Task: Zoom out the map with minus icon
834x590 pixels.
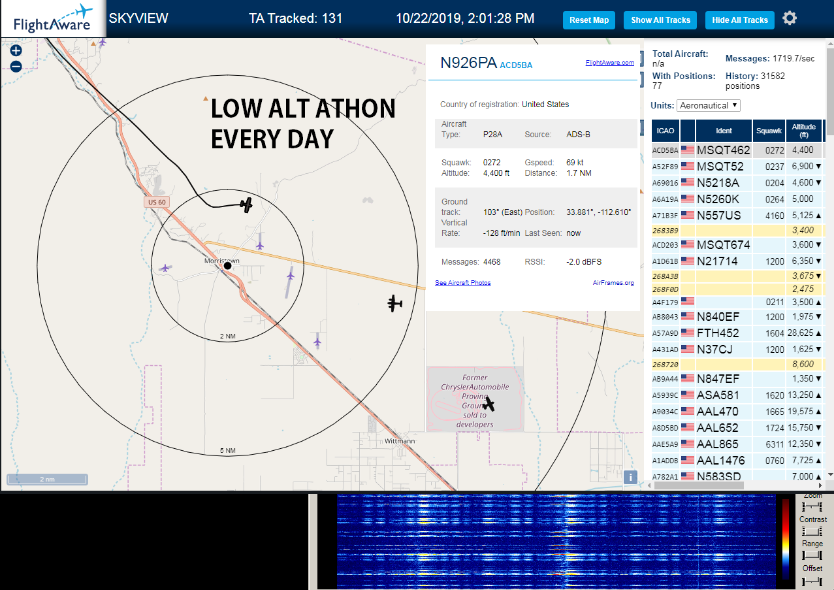Action: [16, 66]
